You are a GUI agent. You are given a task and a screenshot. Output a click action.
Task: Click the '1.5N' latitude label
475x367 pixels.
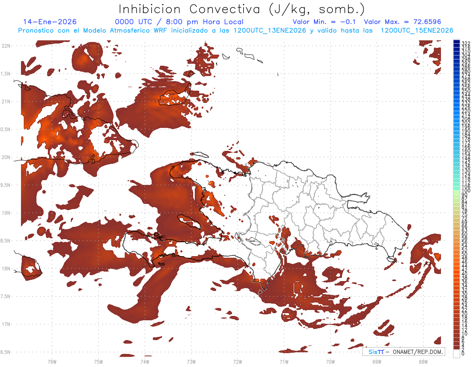click(6, 74)
